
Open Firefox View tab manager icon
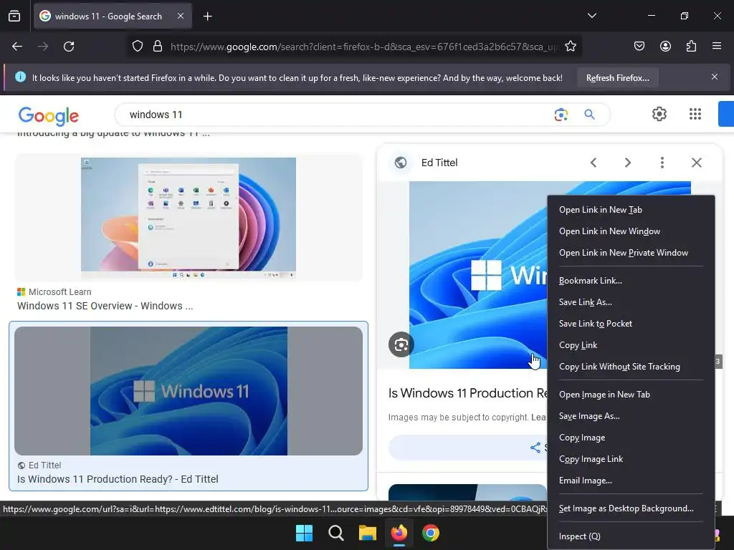pos(14,16)
